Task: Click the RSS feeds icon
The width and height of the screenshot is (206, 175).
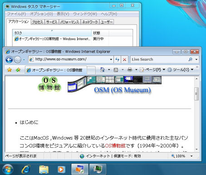Action: tap(116, 70)
